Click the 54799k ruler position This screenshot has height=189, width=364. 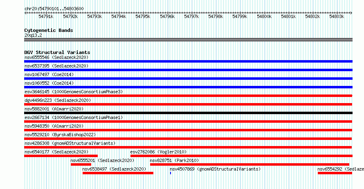pyautogui.click(x=240, y=16)
